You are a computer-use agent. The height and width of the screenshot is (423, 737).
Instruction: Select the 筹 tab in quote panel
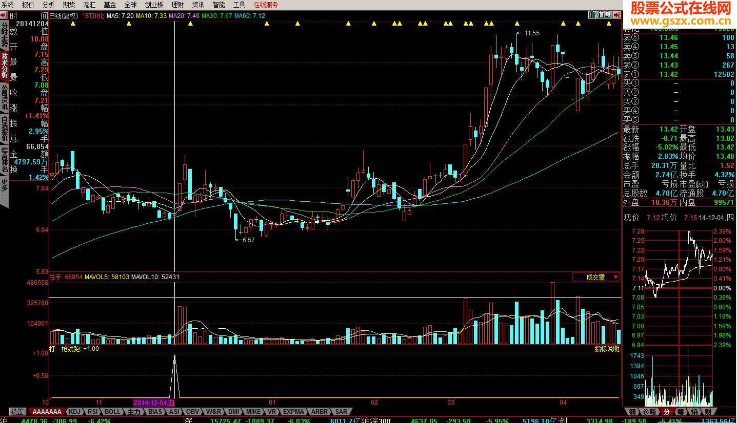680,411
